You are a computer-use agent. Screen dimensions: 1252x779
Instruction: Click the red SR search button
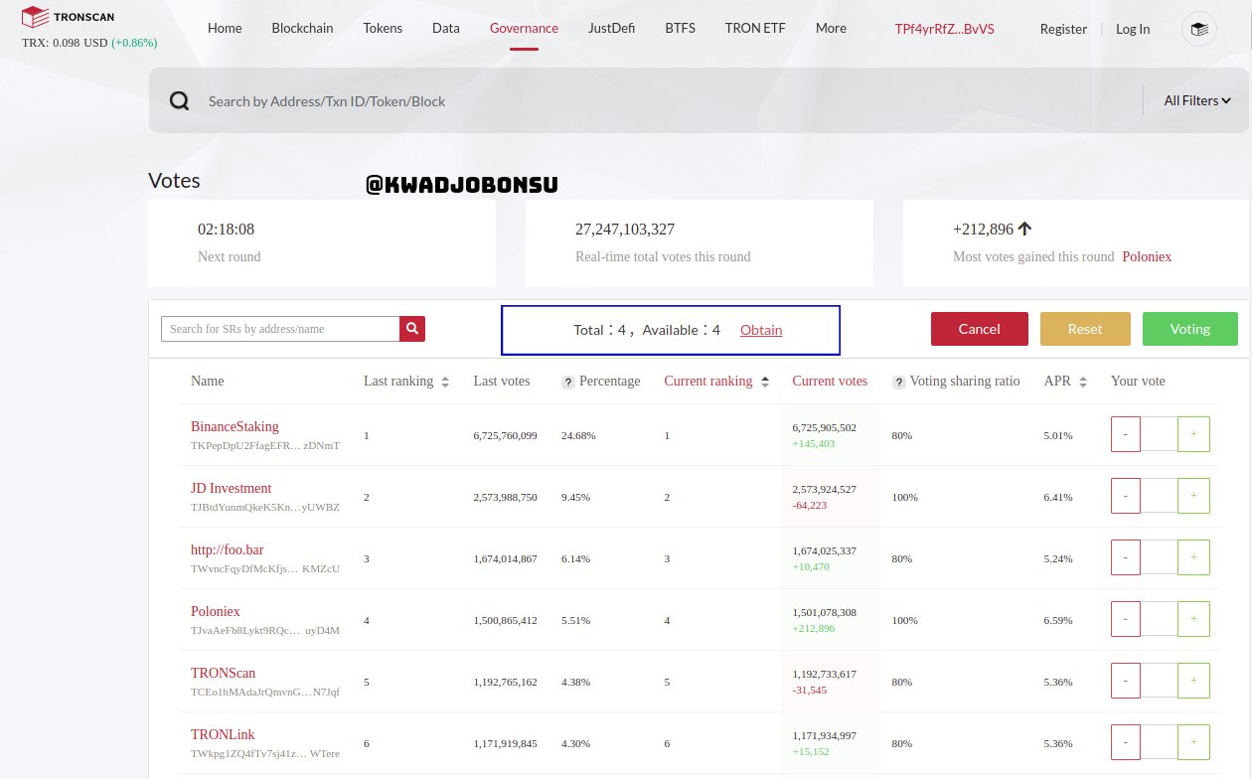pos(412,329)
